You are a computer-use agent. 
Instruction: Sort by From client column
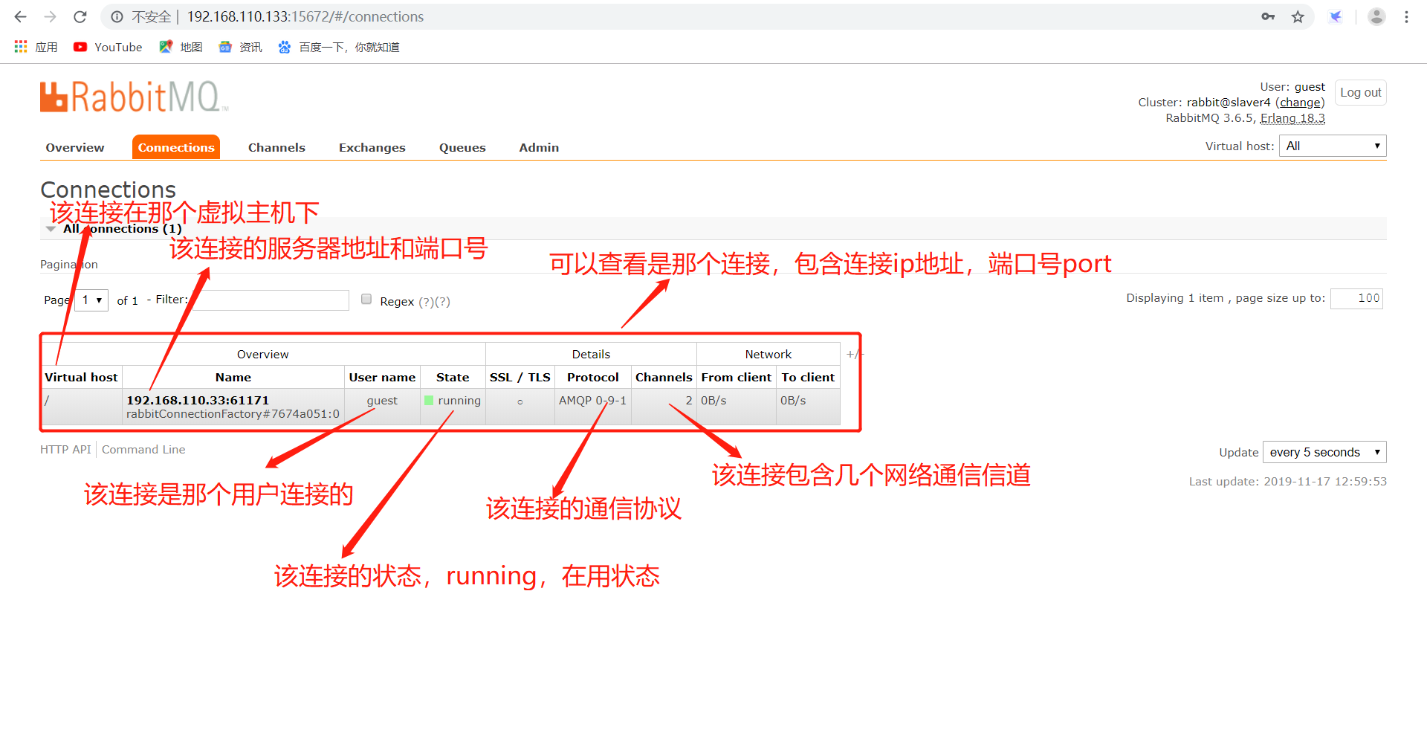tap(736, 377)
